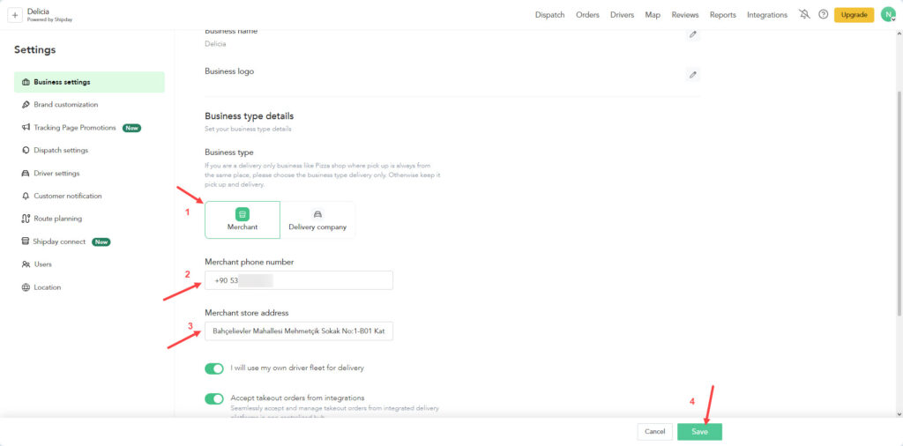Toggle own driver fleet for delivery
Image resolution: width=903 pixels, height=446 pixels.
click(x=214, y=368)
